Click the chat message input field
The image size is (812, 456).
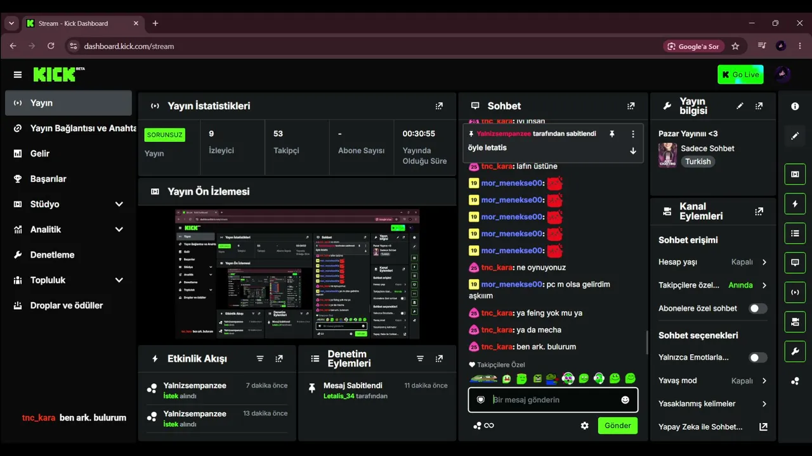553,400
